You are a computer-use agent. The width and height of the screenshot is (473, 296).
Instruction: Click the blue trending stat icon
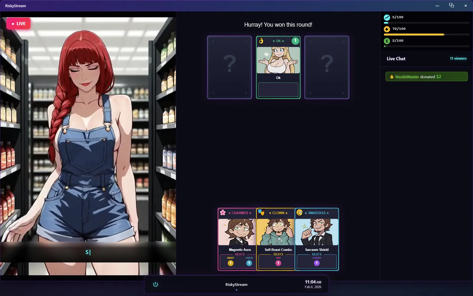387,17
